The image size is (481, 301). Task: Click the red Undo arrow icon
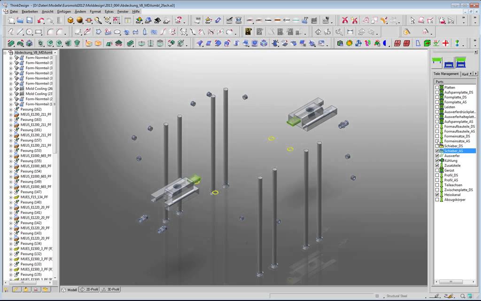click(x=40, y=21)
